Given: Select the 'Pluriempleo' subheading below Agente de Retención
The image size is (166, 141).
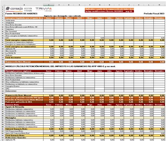Looking at the screenshot, I should pyautogui.click(x=24, y=118).
